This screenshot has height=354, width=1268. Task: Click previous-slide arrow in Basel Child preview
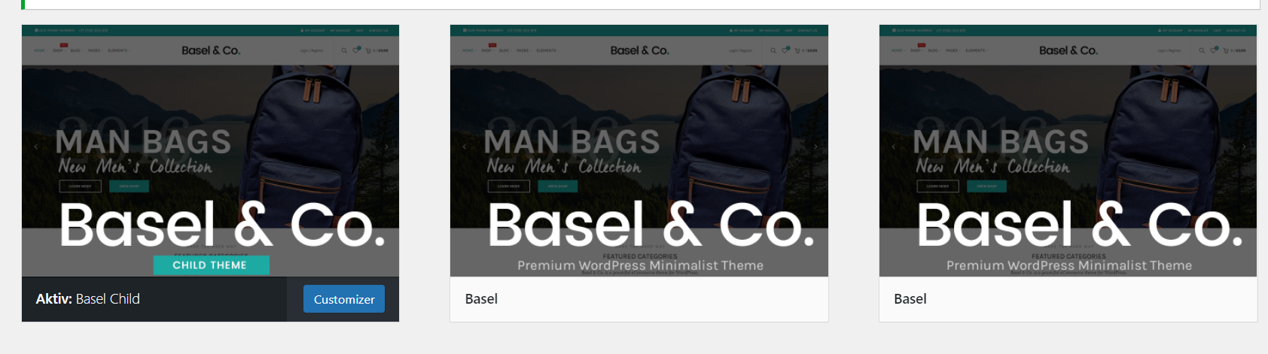[x=35, y=147]
